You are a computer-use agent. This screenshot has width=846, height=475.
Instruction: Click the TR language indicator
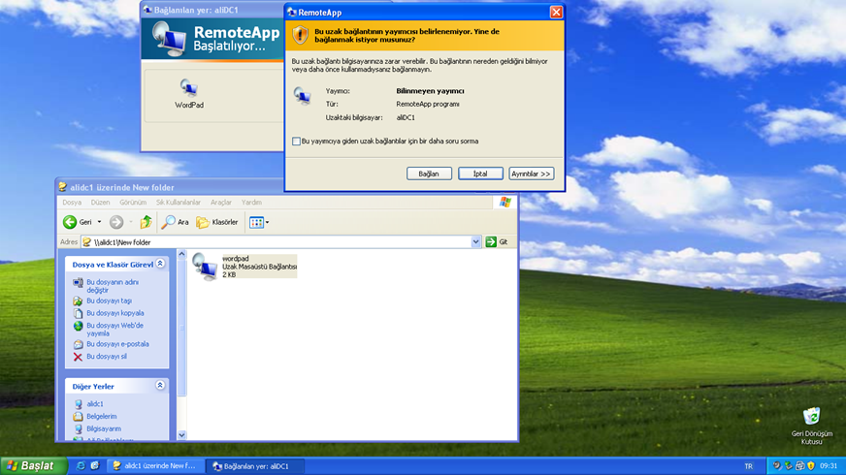(748, 466)
